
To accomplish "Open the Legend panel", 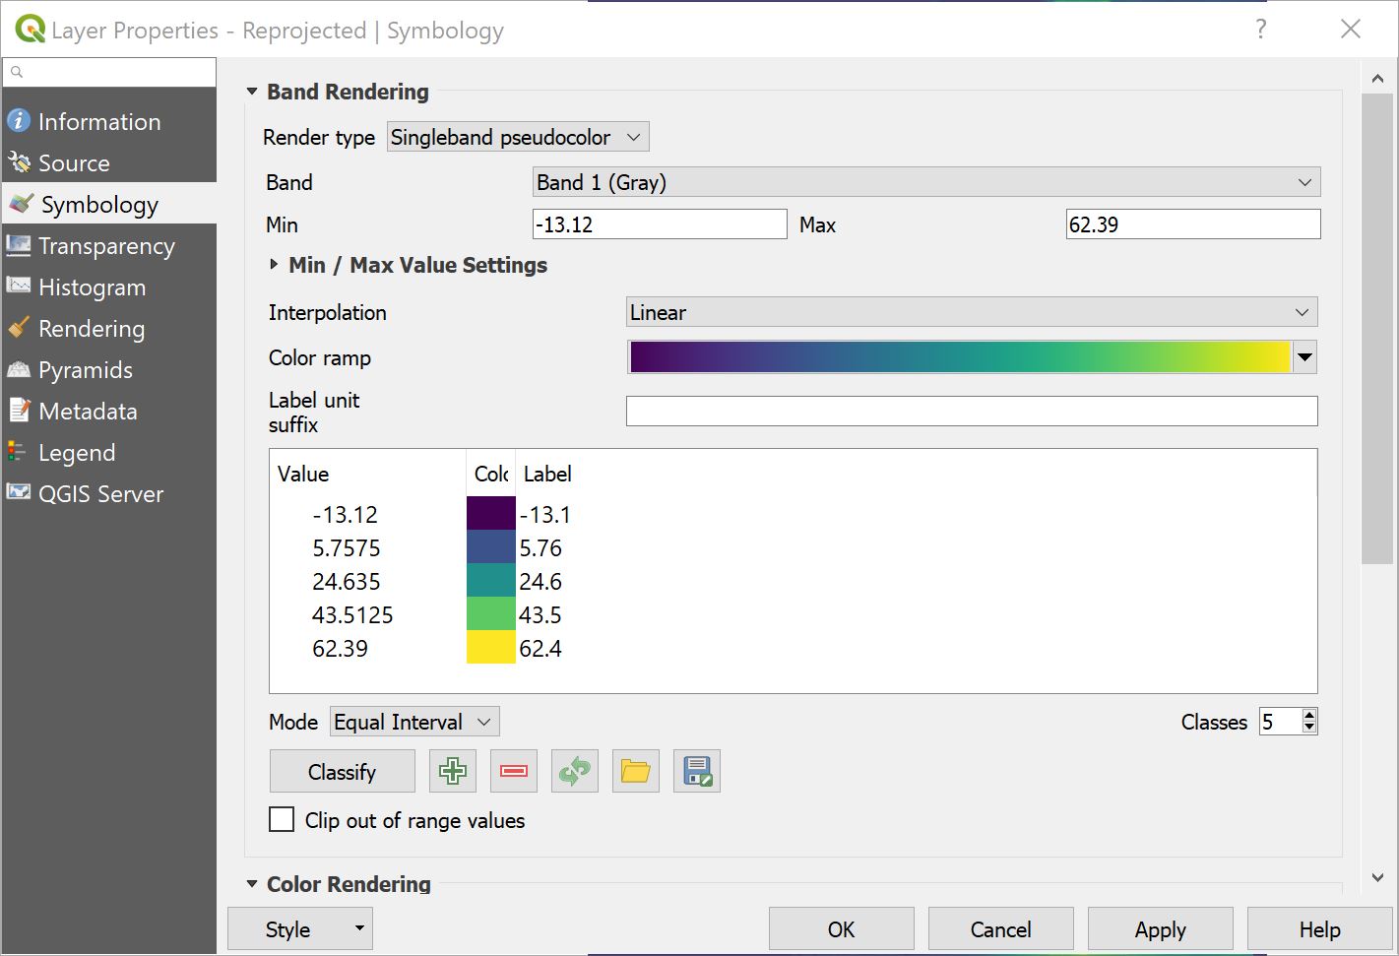I will (x=77, y=452).
